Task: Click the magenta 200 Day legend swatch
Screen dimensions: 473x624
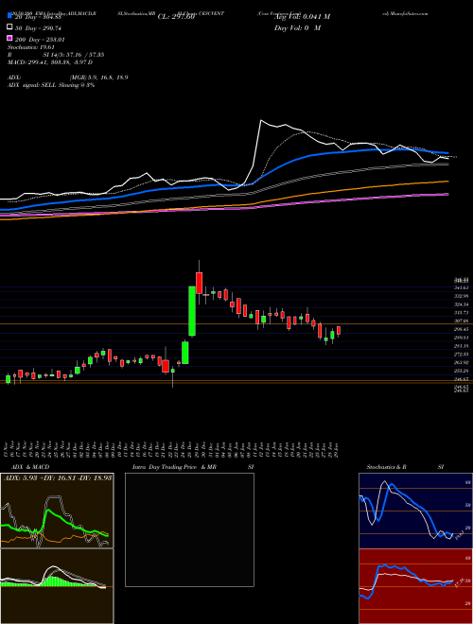Action: (x=9, y=39)
